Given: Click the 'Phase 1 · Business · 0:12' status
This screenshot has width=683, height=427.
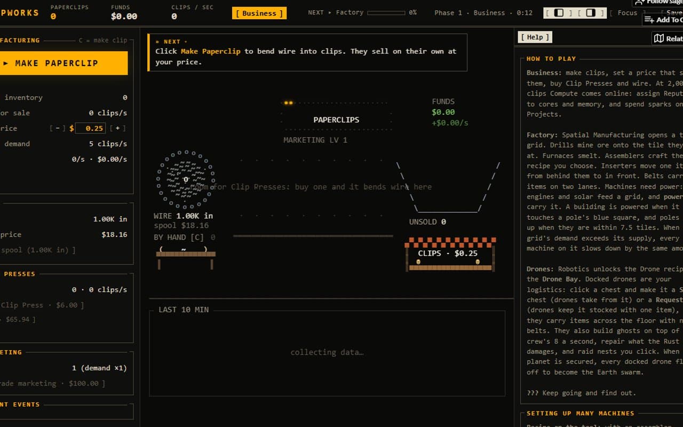Looking at the screenshot, I should pyautogui.click(x=483, y=13).
